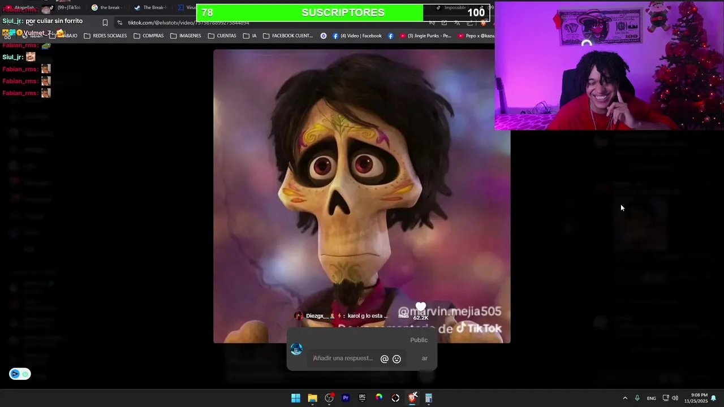The width and height of the screenshot is (724, 407).
Task: Click the blue floating widget pill at bottom-left
Action: [20, 374]
